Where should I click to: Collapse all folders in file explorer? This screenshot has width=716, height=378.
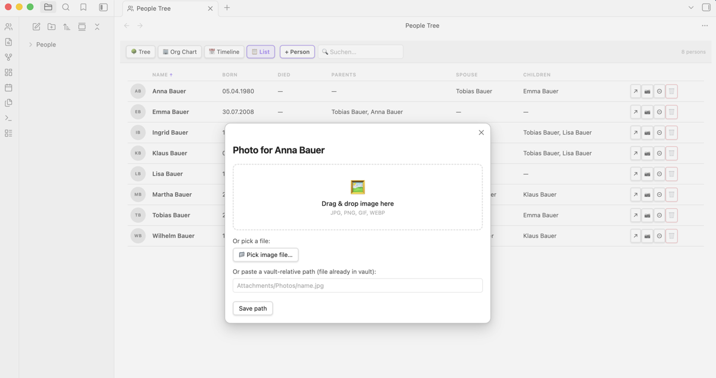click(97, 27)
